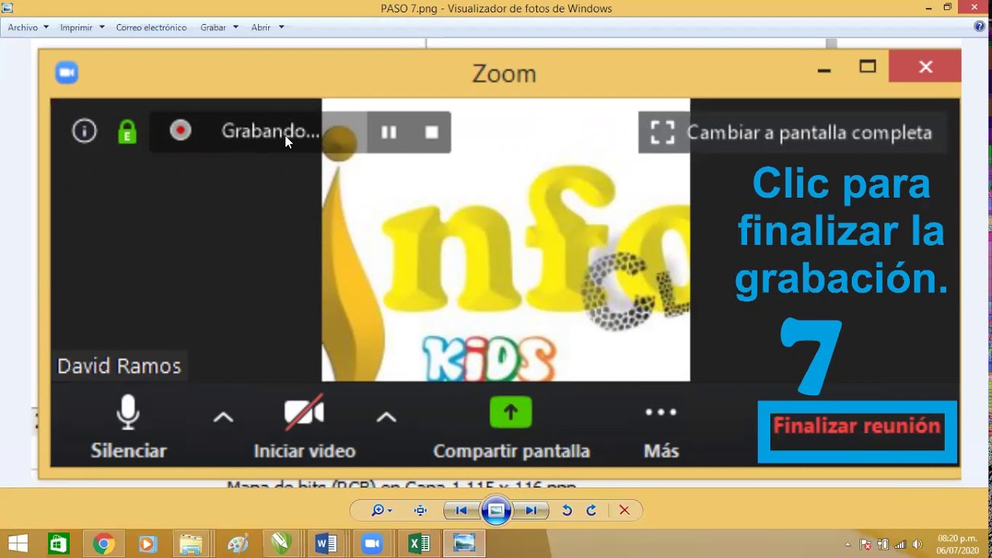Expand audio options chevron next to Silenciar
The width and height of the screenshot is (992, 558).
click(223, 418)
